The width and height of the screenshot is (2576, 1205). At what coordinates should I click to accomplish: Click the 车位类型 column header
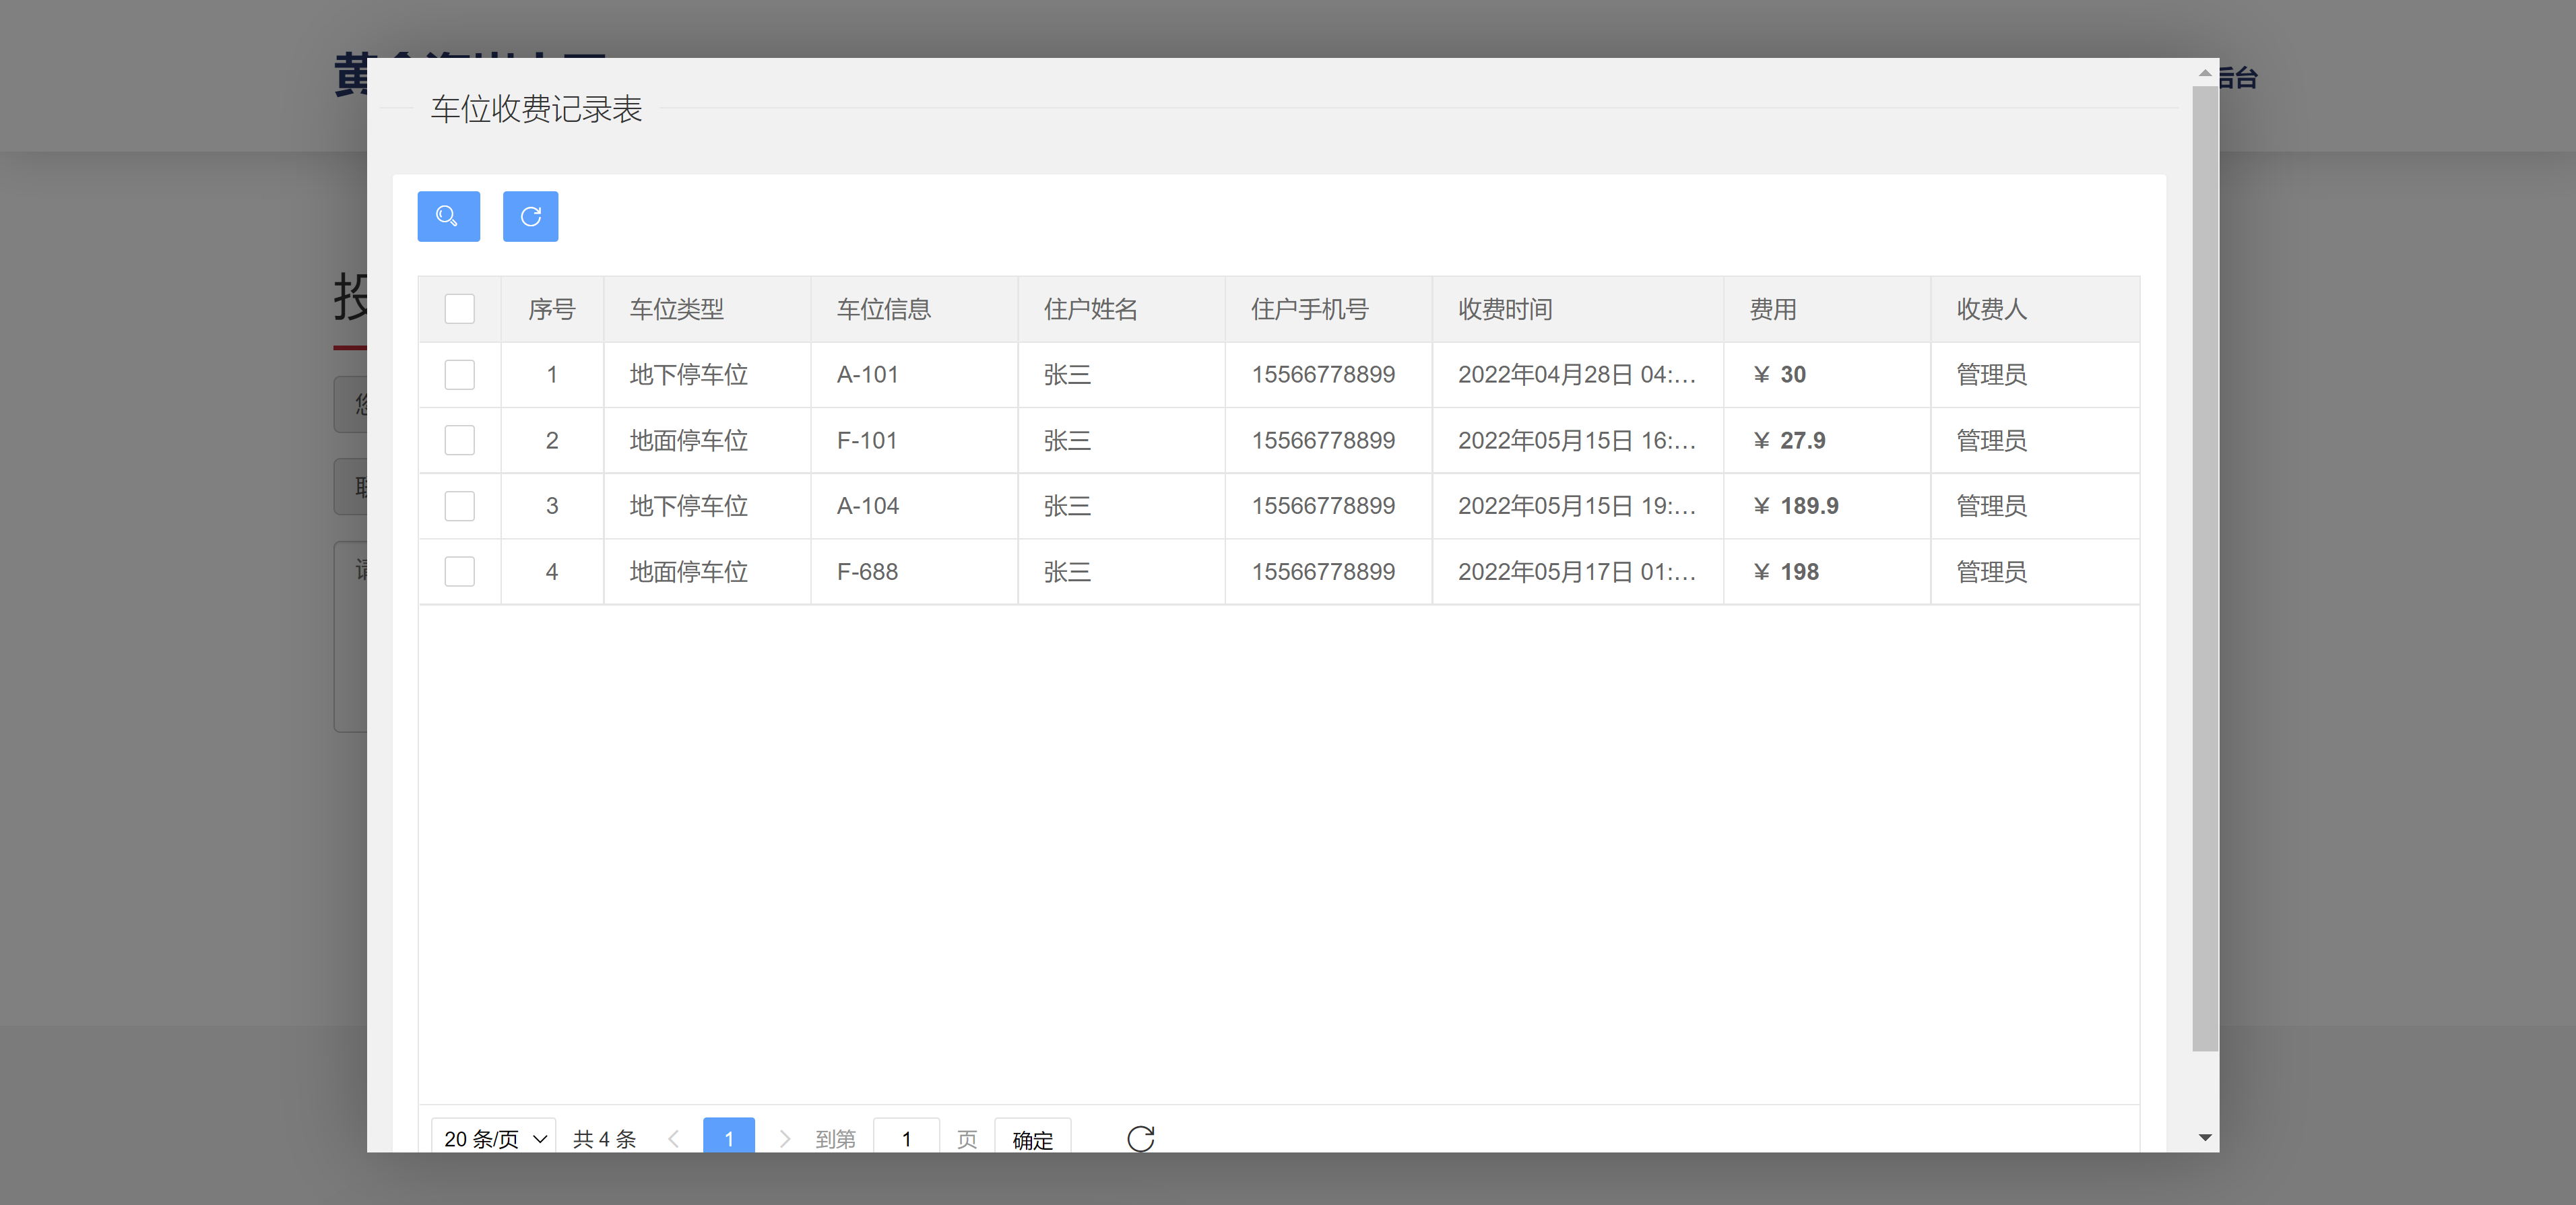(x=676, y=309)
